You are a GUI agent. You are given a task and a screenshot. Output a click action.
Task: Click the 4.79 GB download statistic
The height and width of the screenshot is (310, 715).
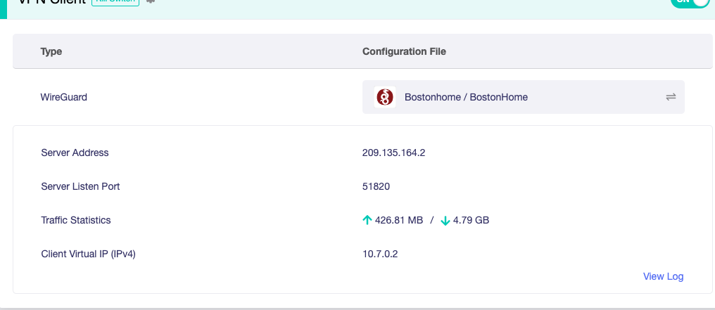tap(471, 220)
